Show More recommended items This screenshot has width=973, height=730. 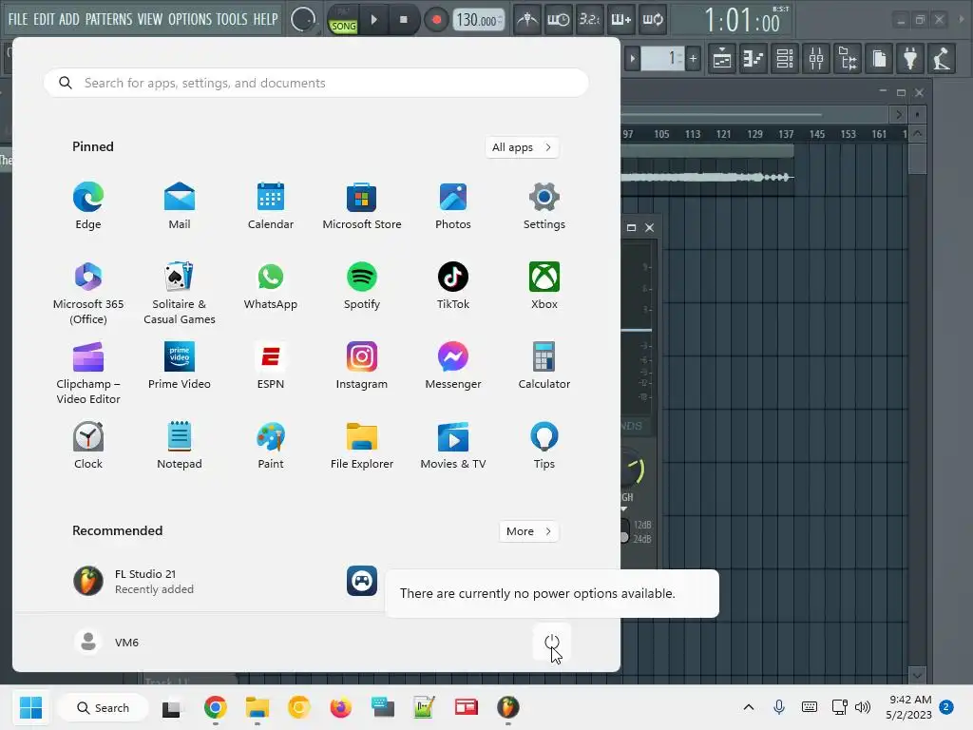click(528, 531)
